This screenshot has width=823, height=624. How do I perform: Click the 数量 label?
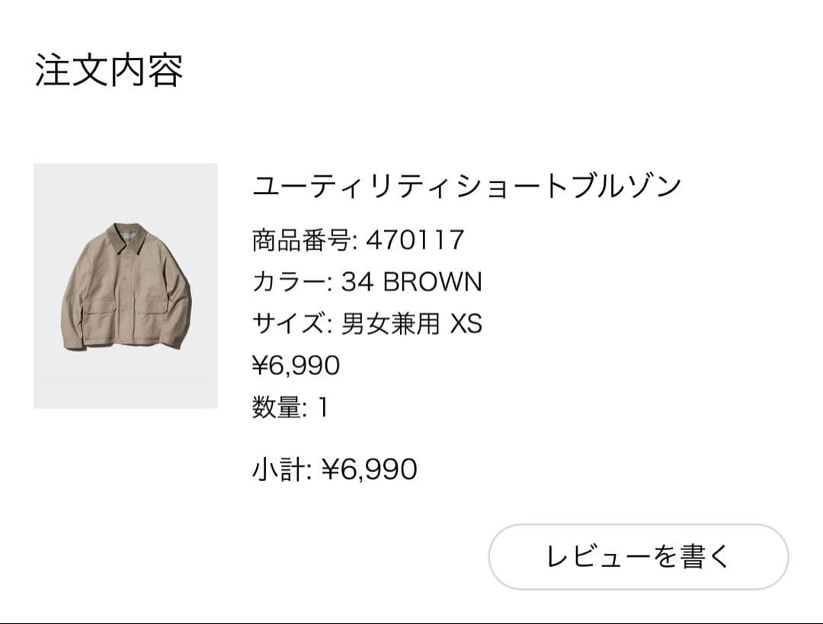click(278, 408)
